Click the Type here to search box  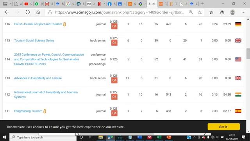tap(43, 137)
